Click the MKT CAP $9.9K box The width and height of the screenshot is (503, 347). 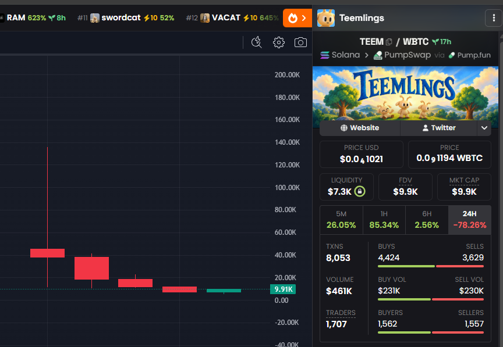point(464,187)
